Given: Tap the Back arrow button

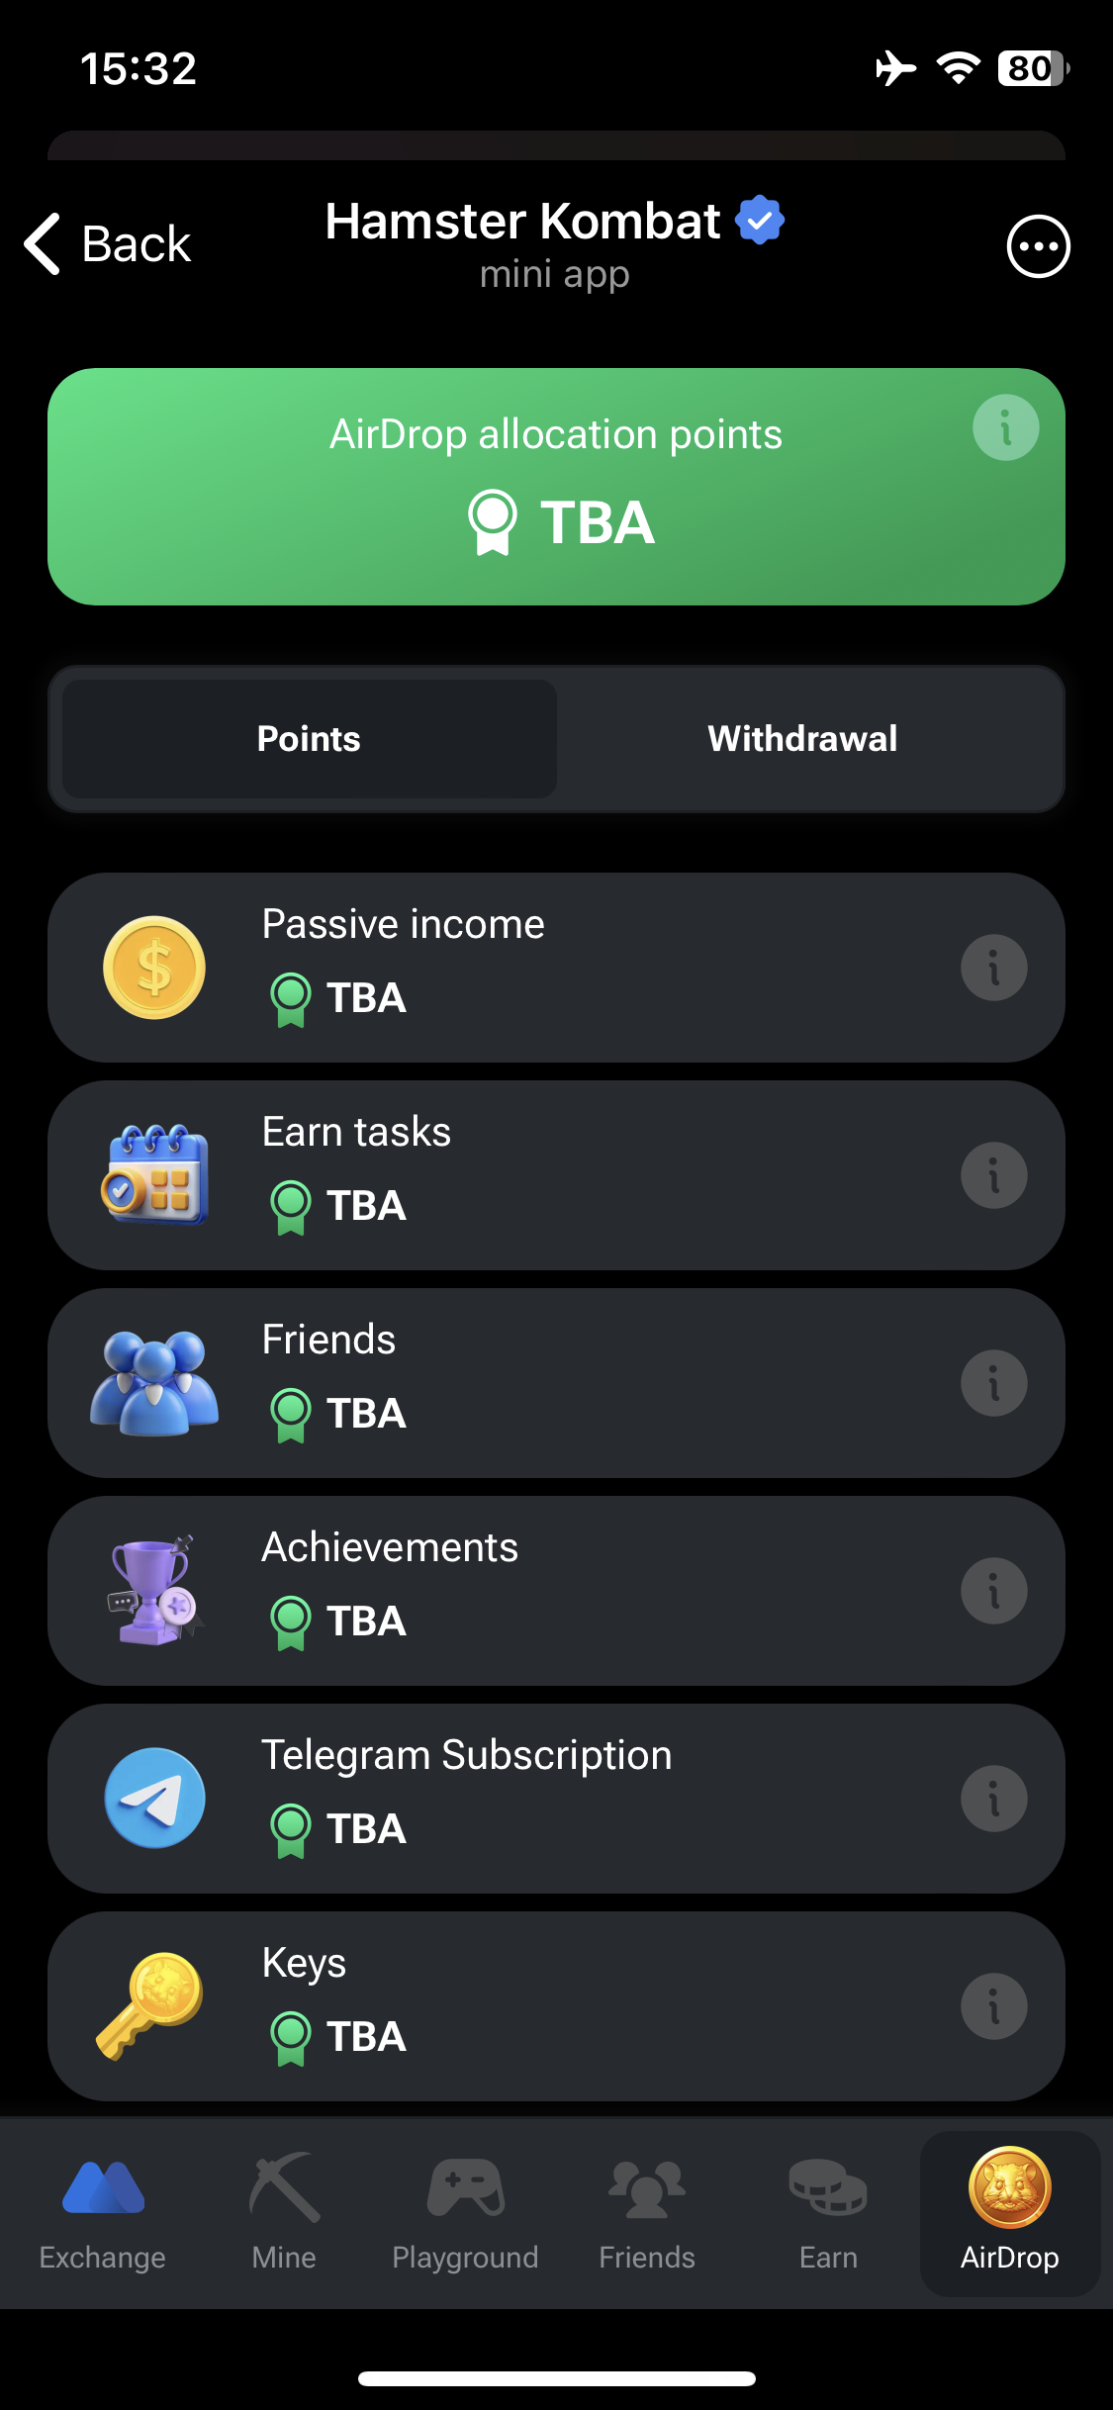Looking at the screenshot, I should (107, 244).
